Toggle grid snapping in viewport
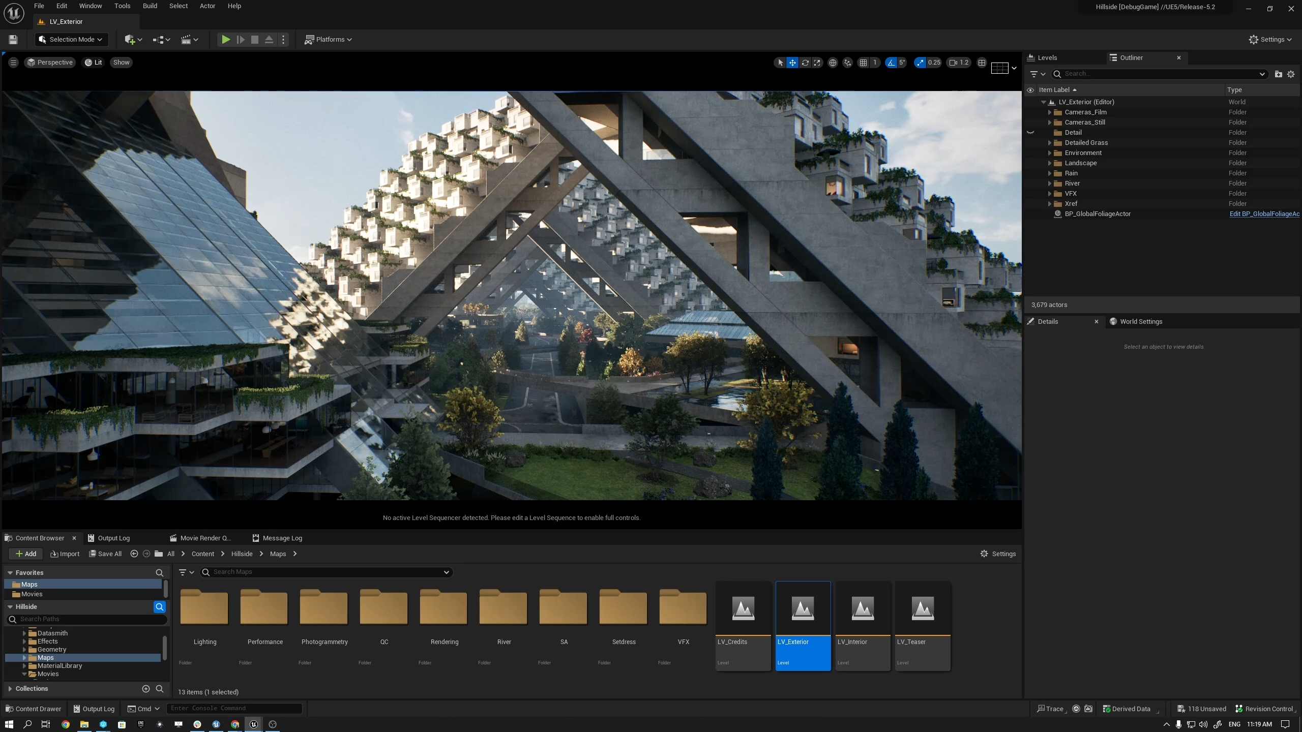 [863, 63]
